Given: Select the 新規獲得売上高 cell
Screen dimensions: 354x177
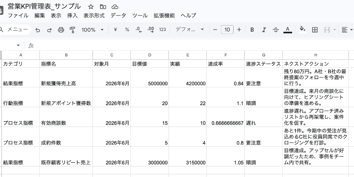Looking at the screenshot, I should [66, 78].
